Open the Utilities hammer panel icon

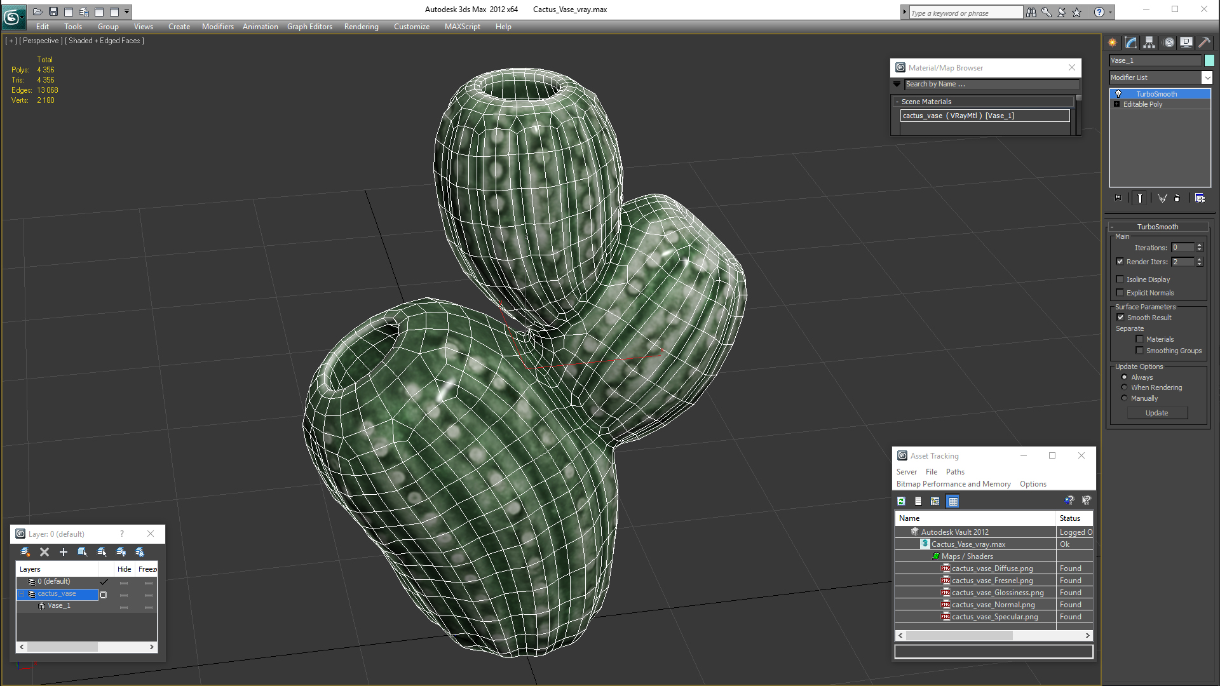click(x=1204, y=43)
